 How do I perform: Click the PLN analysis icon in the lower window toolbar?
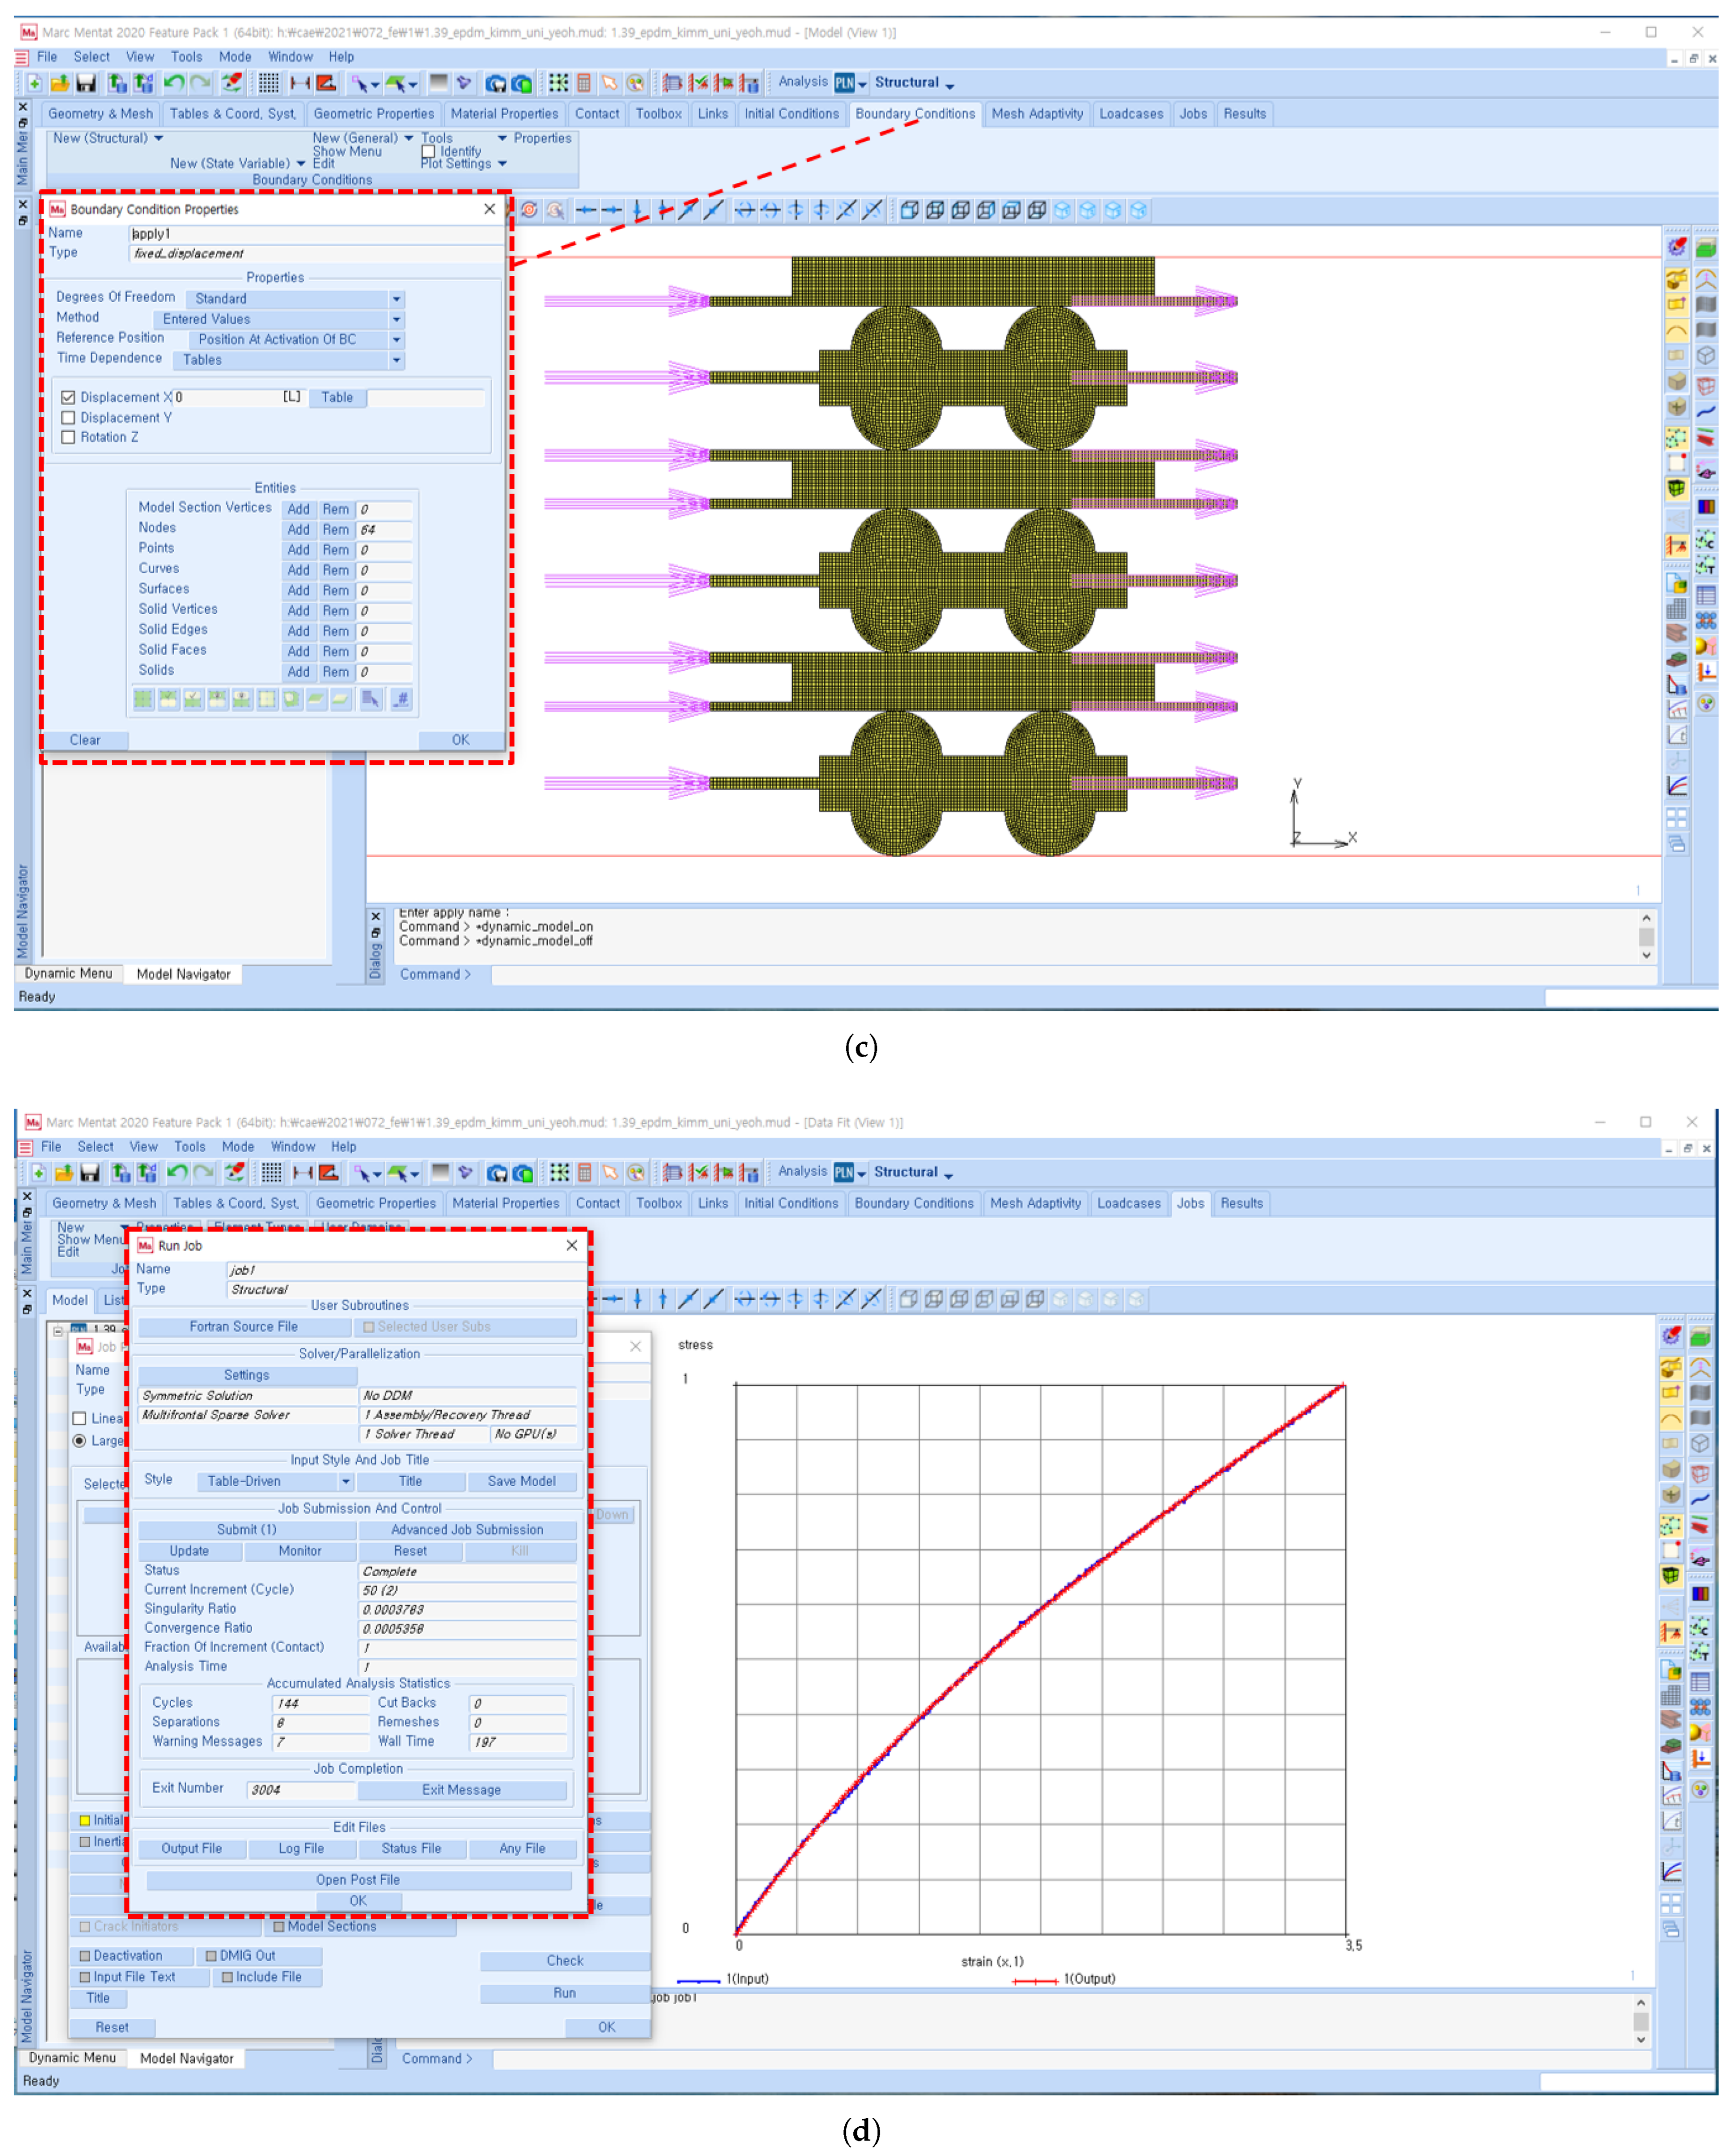tap(844, 1172)
